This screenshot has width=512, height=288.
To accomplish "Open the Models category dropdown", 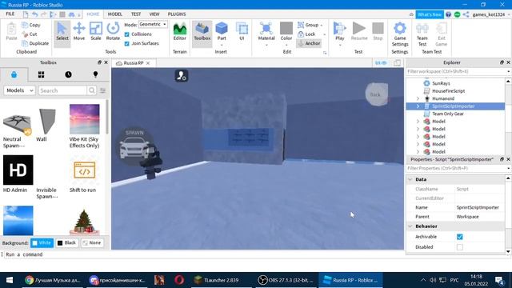I will (19, 90).
